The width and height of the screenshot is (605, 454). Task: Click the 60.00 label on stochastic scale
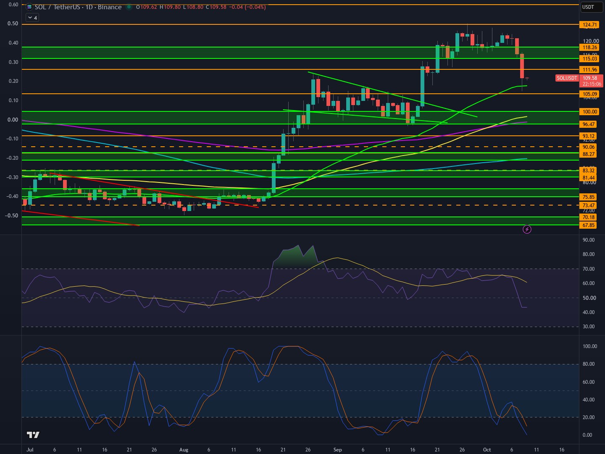pos(589,382)
